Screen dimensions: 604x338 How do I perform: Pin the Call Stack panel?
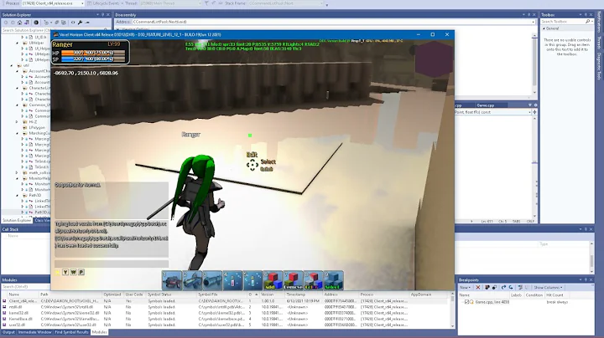click(x=586, y=229)
